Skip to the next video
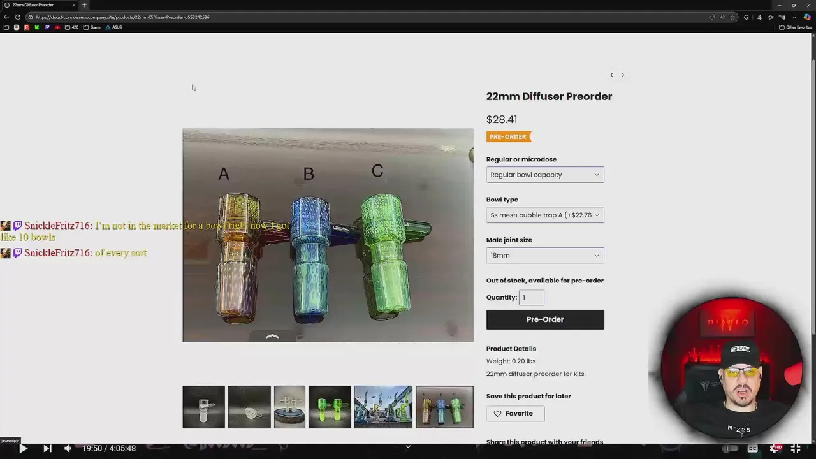This screenshot has height=459, width=816. pyautogui.click(x=47, y=449)
